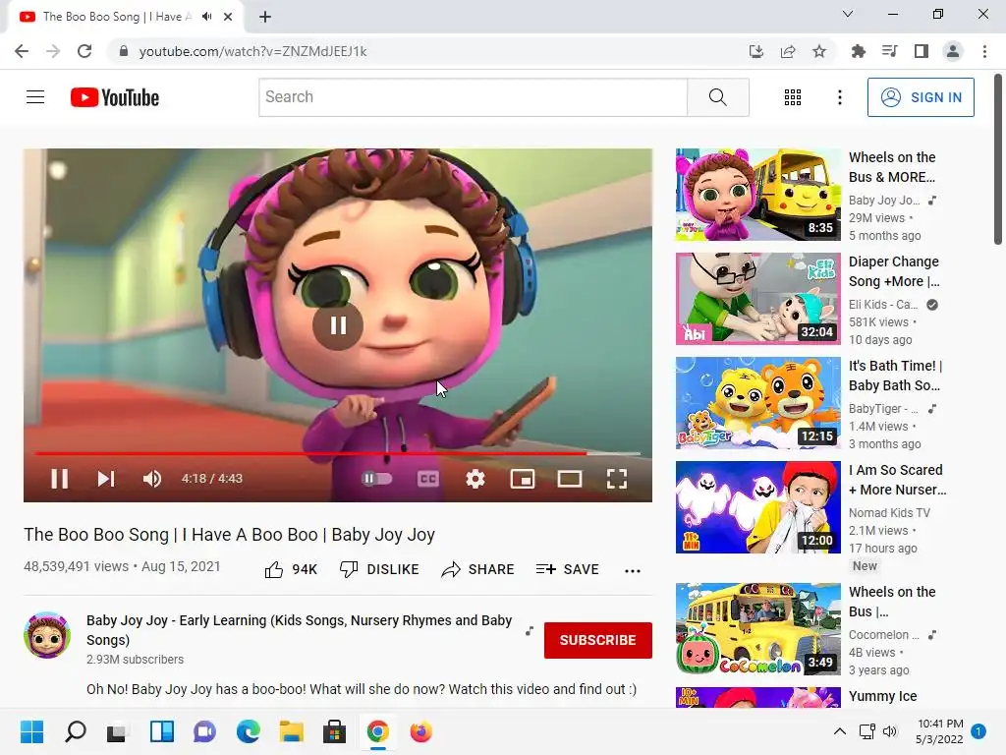Click the Nomad Kids TV channel name
The image size is (1006, 755).
click(x=889, y=512)
